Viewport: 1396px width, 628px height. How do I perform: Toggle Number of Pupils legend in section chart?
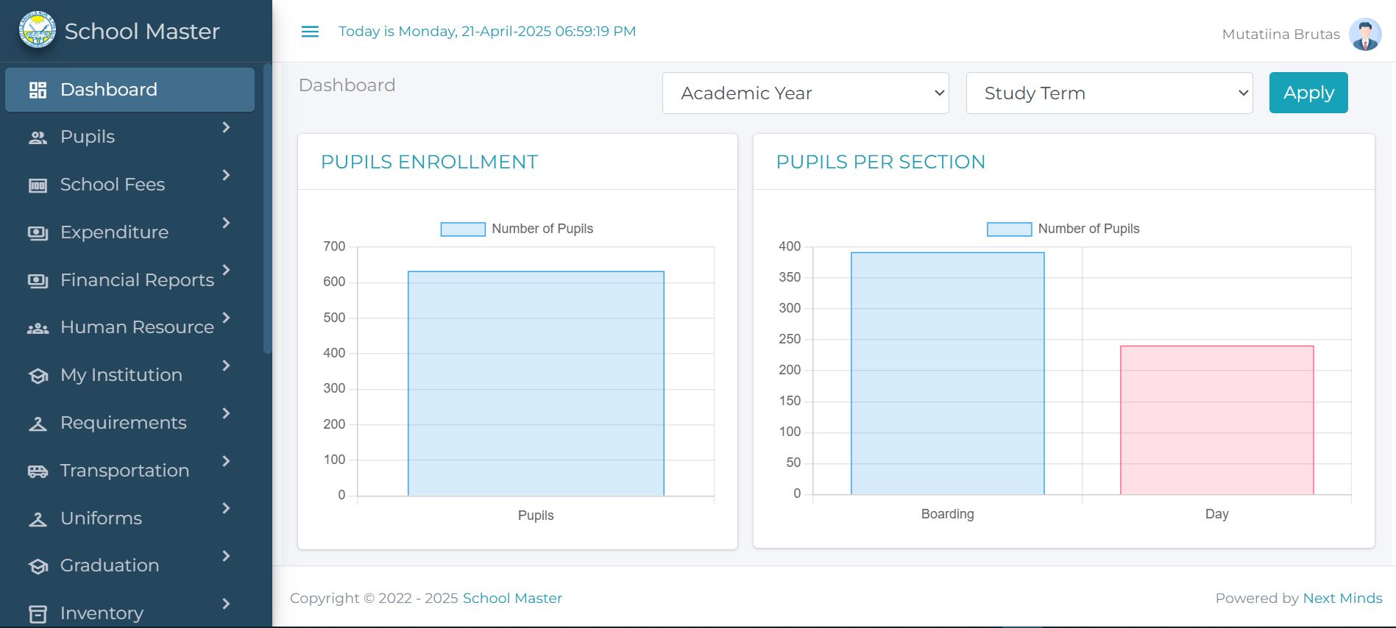coord(1063,229)
